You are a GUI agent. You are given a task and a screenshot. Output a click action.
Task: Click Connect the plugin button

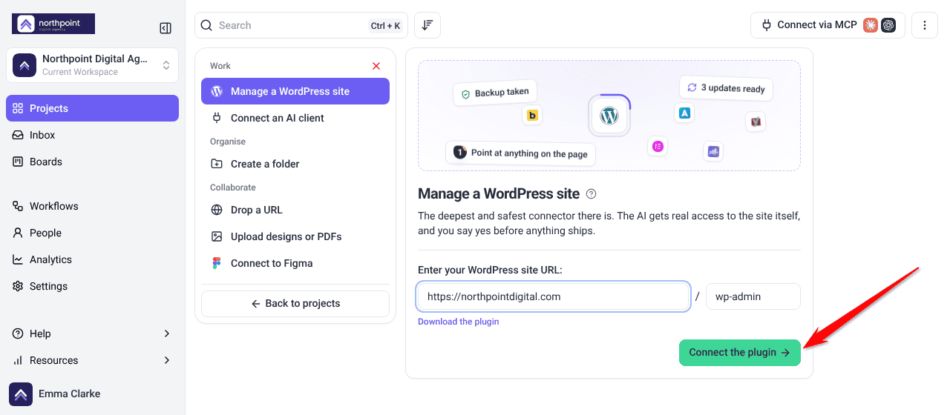click(x=740, y=353)
